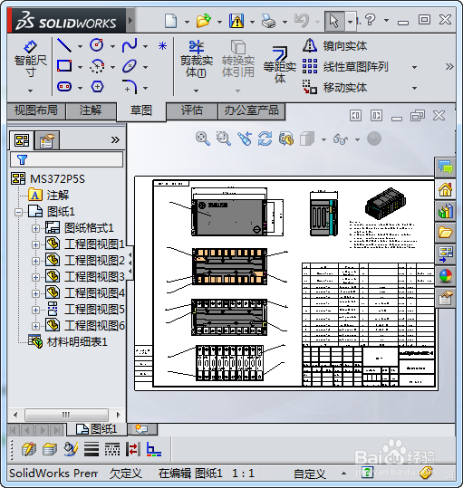Viewport: 463px width, 488px height.
Task: Open the Design Library icon in task pane
Action: 445,211
